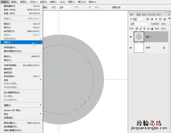Click the pixel layer filter icon
Screen dimensions: 171x133
tap(147, 19)
